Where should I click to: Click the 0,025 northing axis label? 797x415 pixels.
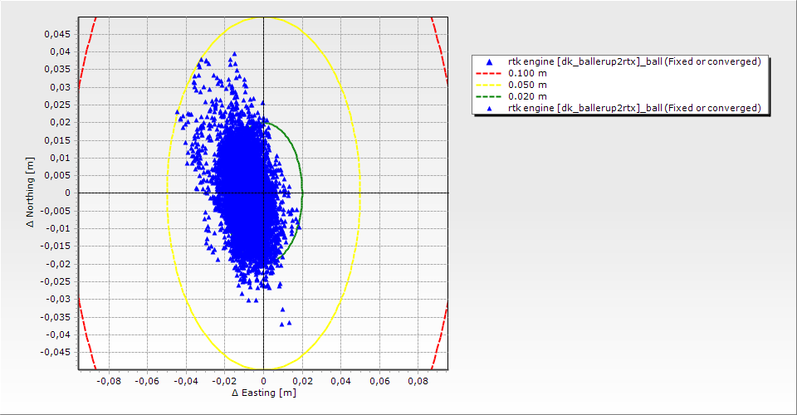(x=57, y=105)
